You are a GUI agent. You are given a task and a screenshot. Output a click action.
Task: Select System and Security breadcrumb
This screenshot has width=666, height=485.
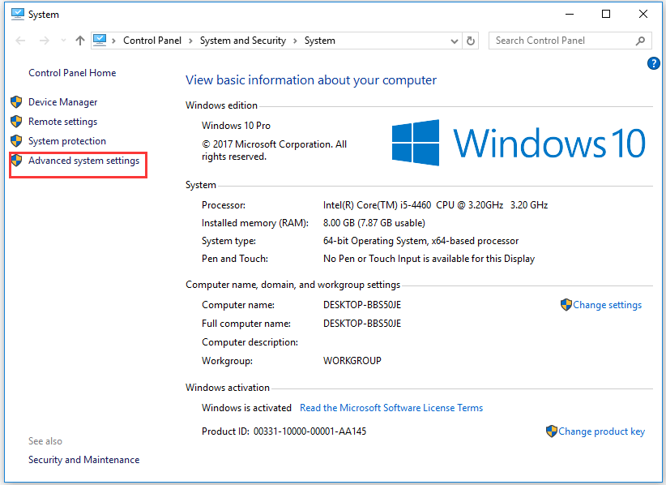coord(243,41)
